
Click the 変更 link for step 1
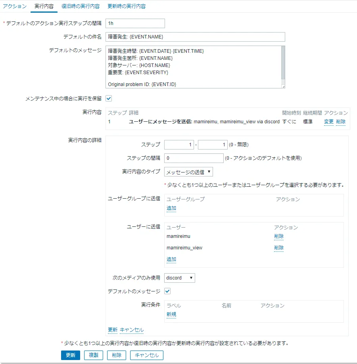click(329, 122)
